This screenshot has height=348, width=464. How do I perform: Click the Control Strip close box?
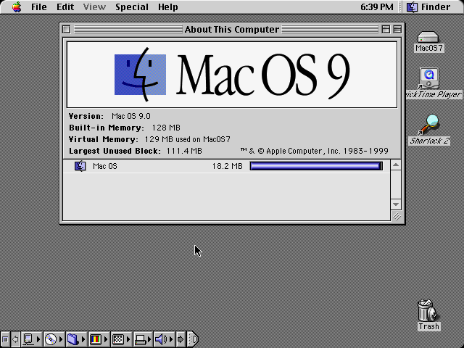coord(5,339)
